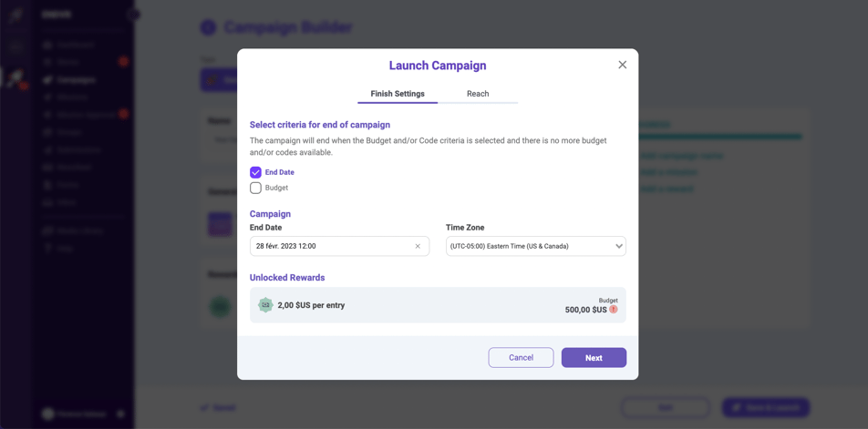Select the Finish Settings tab
Image resolution: width=868 pixels, height=429 pixels.
[398, 94]
